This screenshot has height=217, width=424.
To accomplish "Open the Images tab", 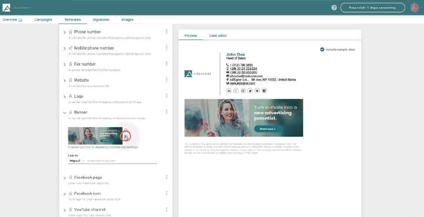I will [127, 20].
